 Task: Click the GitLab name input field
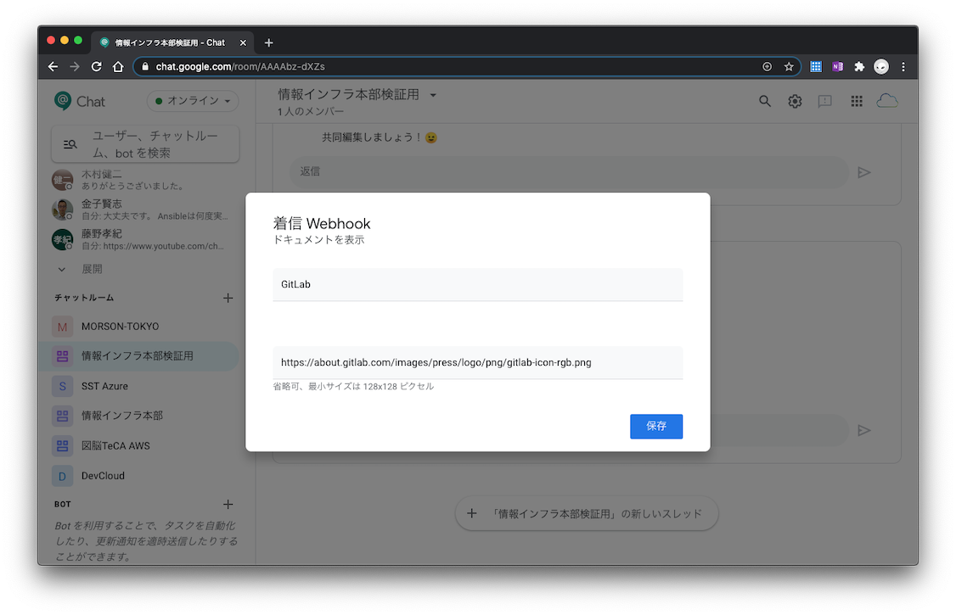477,284
